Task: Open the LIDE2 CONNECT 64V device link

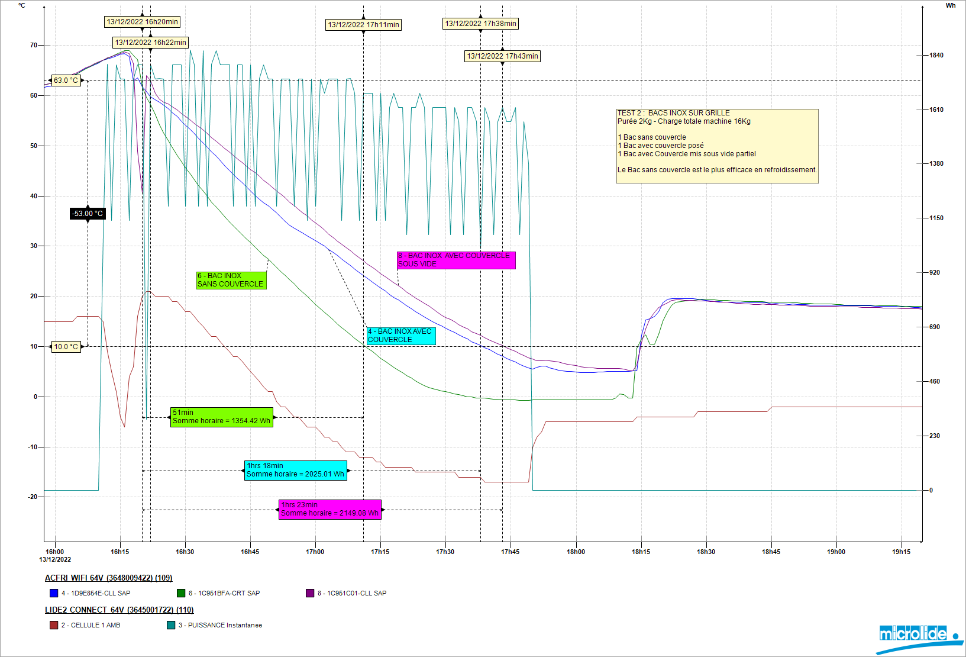Action: point(119,610)
